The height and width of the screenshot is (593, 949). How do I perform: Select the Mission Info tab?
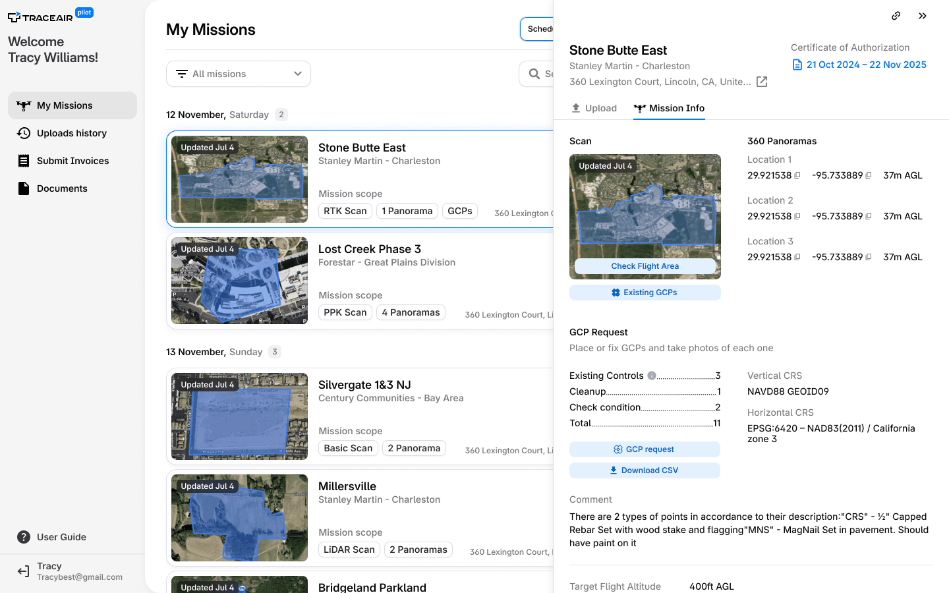tap(669, 108)
